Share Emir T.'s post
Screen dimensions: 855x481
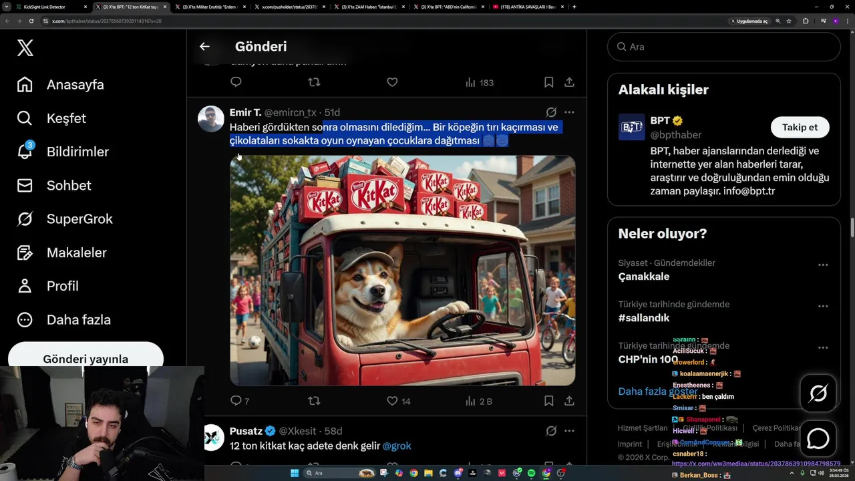click(569, 401)
